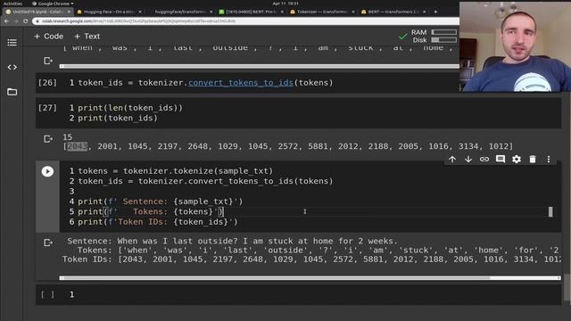Go back in browser history
The width and height of the screenshot is (571, 321).
pyautogui.click(x=6, y=21)
